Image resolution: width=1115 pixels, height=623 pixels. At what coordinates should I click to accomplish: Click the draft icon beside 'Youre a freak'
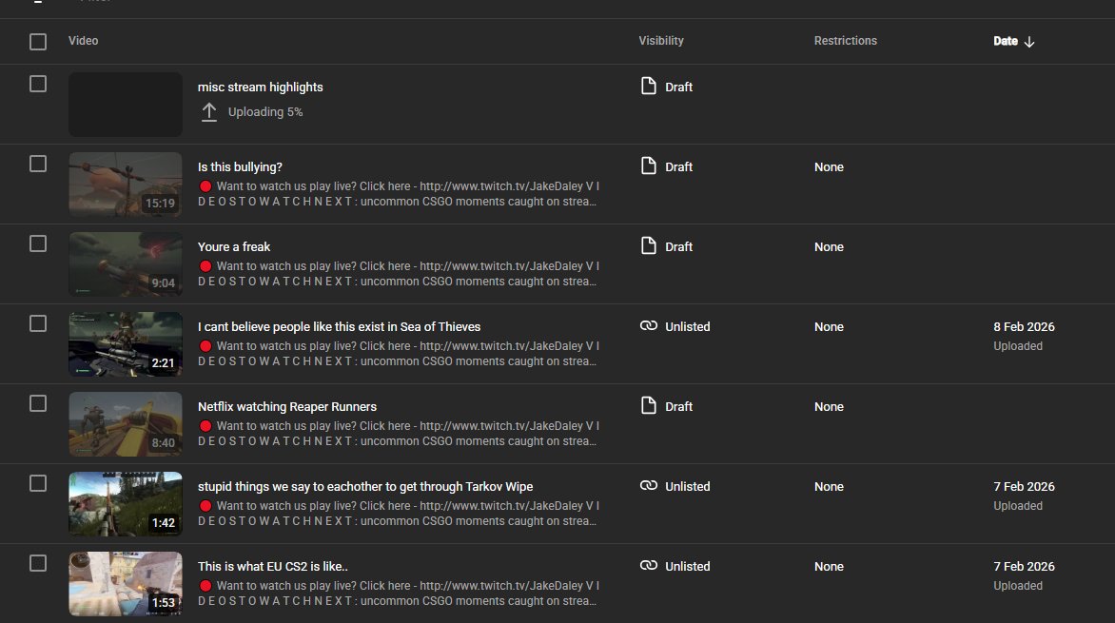649,246
